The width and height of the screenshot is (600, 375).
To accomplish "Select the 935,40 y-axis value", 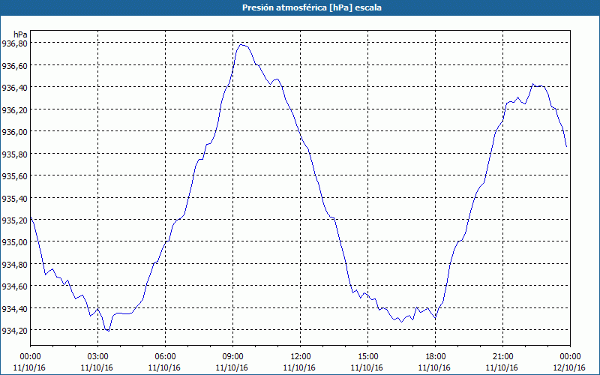I will click(14, 198).
